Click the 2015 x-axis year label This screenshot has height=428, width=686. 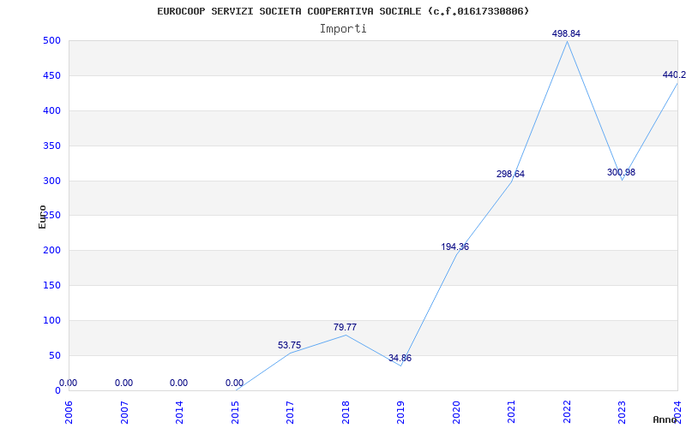tap(235, 413)
